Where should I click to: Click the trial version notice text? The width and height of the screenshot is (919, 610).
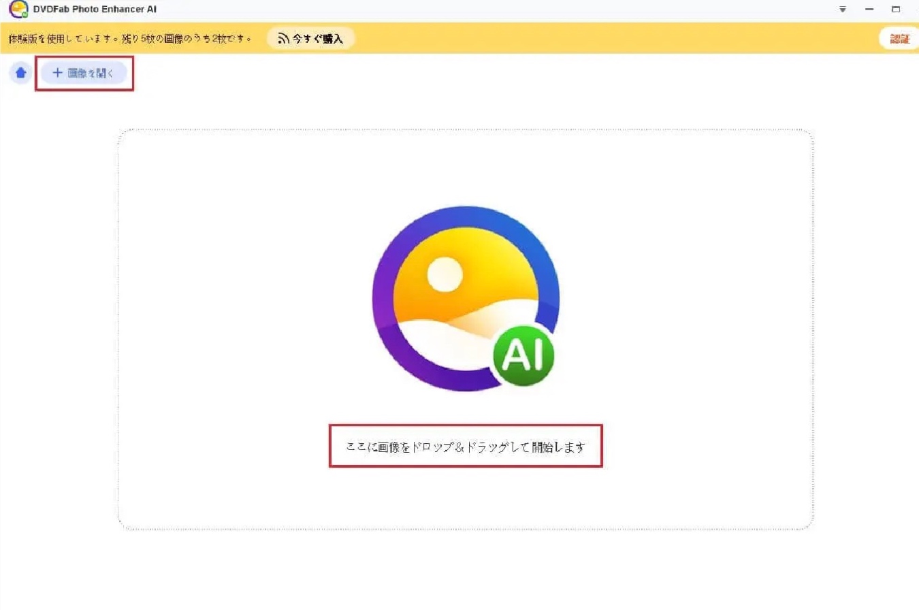131,39
